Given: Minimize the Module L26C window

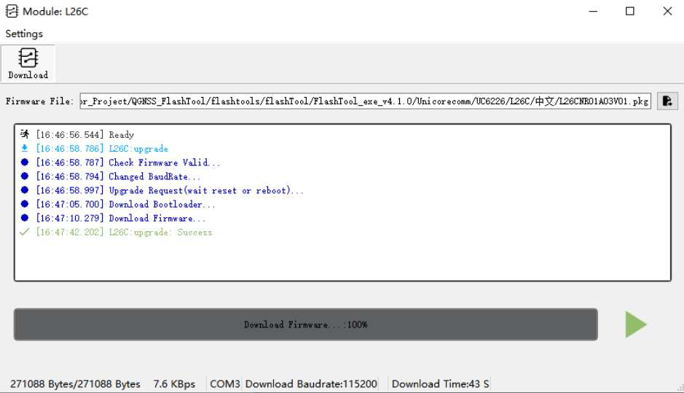Looking at the screenshot, I should tap(593, 12).
